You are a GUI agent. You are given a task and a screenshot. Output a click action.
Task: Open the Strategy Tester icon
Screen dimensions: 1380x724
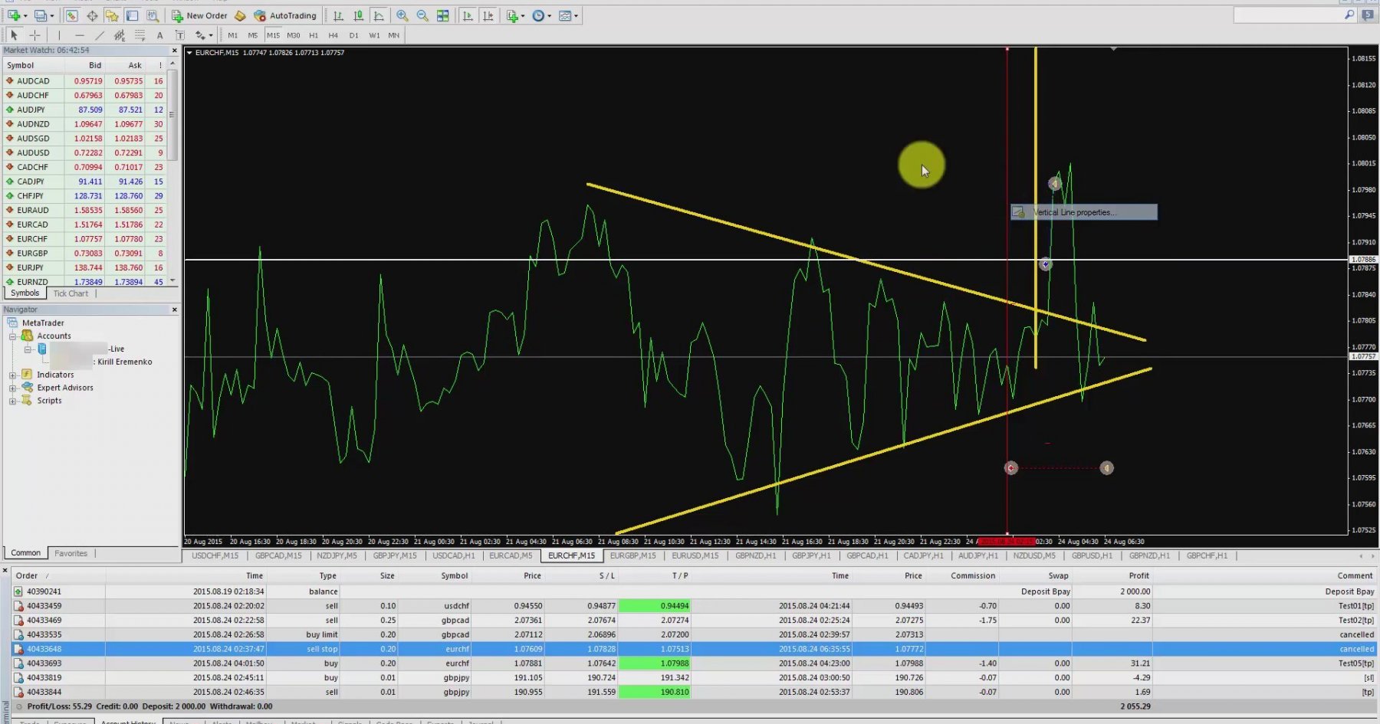tap(153, 15)
